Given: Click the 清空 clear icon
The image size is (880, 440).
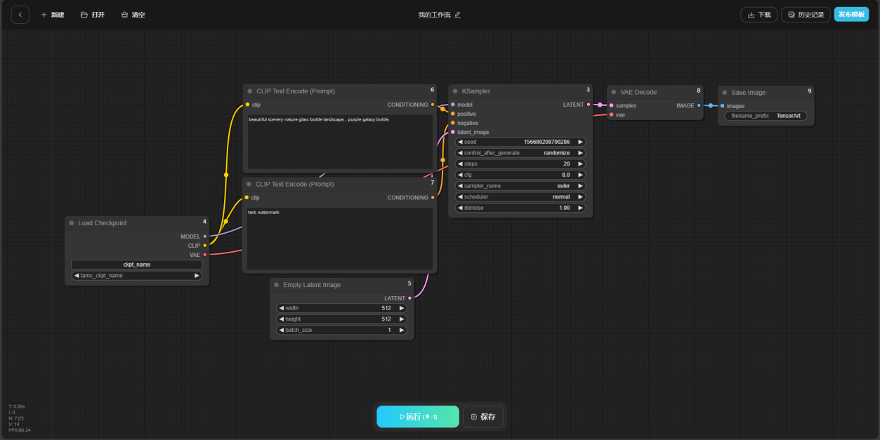Looking at the screenshot, I should tap(124, 15).
